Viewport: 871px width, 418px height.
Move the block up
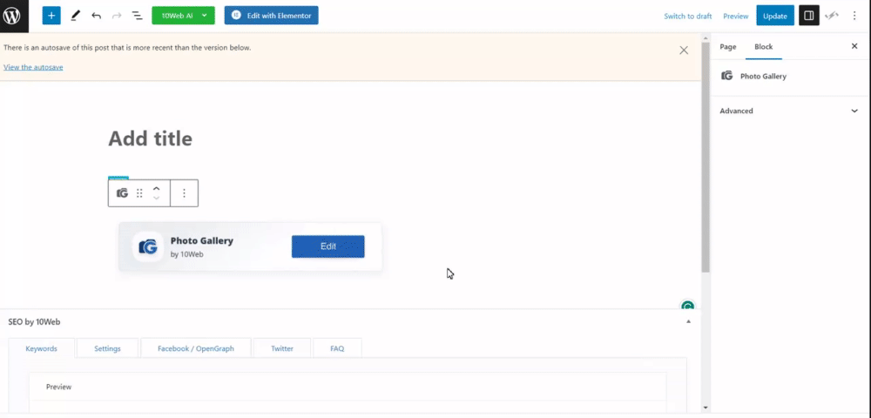(156, 188)
